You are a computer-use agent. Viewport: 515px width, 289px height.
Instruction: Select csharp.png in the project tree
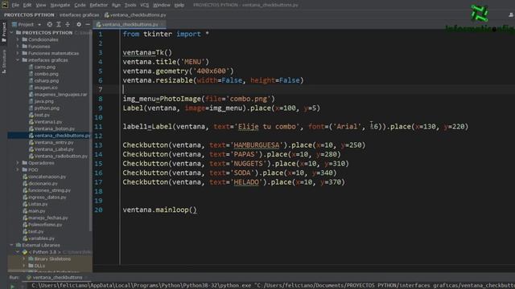(47, 80)
